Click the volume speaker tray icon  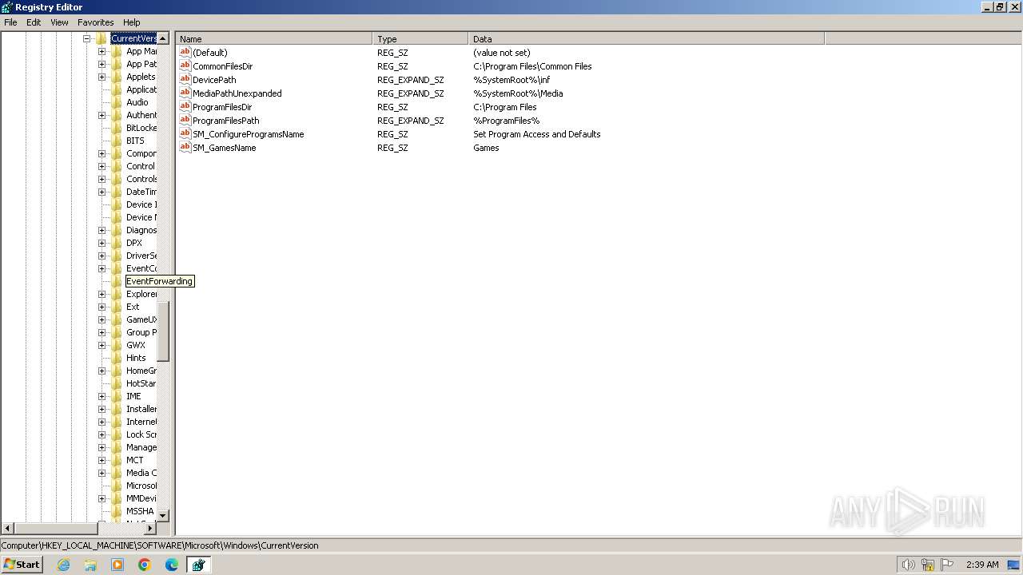[x=908, y=565]
